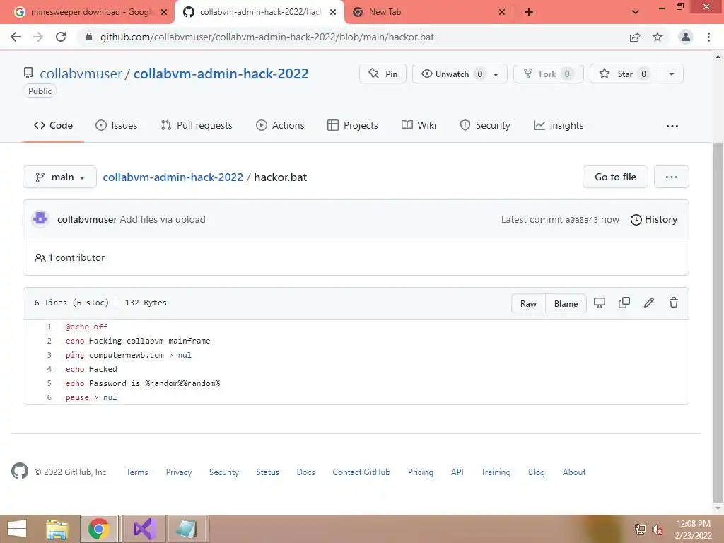This screenshot has height=543, width=724.
Task: Open the Contact GitHub footer link
Action: coord(361,472)
